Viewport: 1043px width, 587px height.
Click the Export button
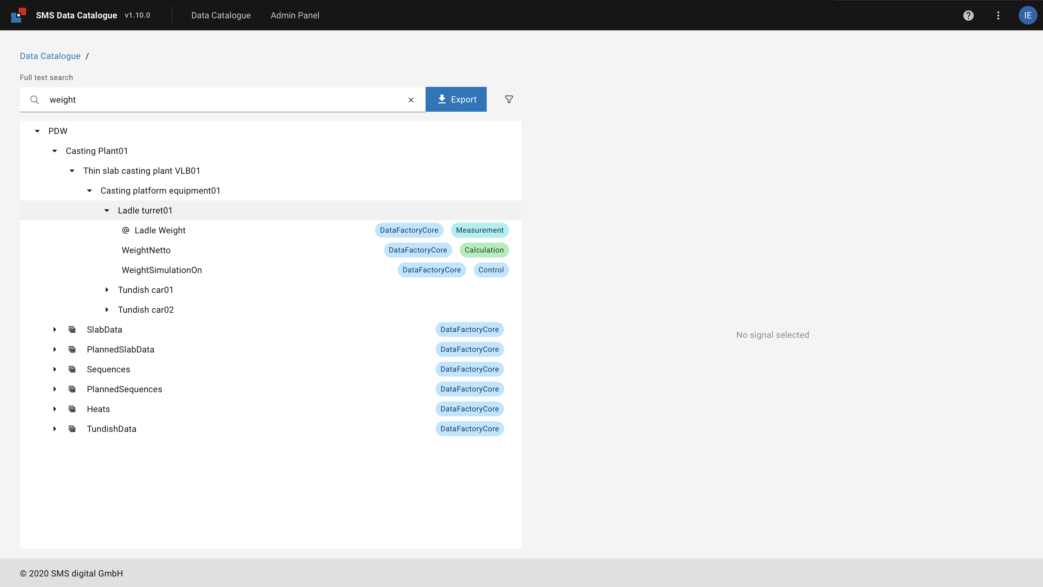coord(456,100)
